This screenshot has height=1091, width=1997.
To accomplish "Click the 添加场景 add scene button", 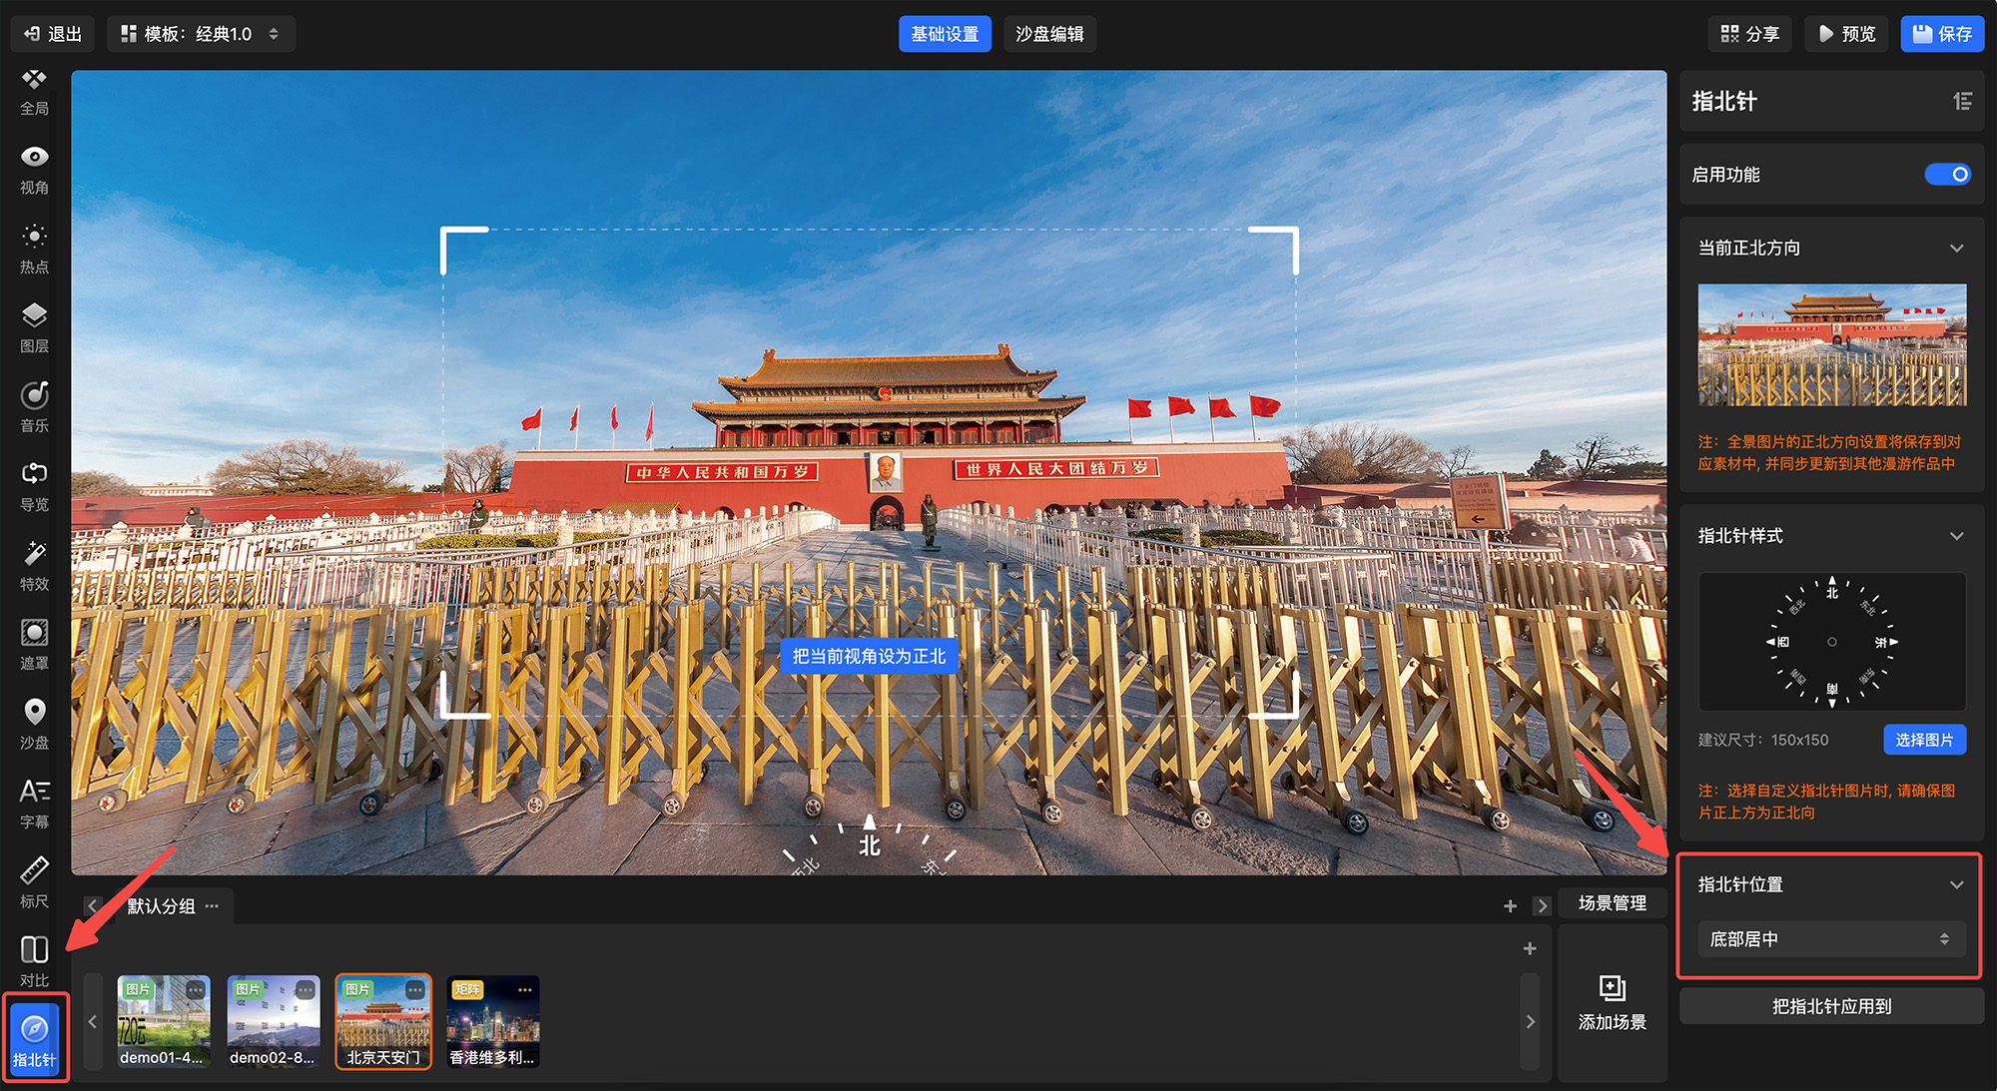I will click(x=1612, y=1003).
